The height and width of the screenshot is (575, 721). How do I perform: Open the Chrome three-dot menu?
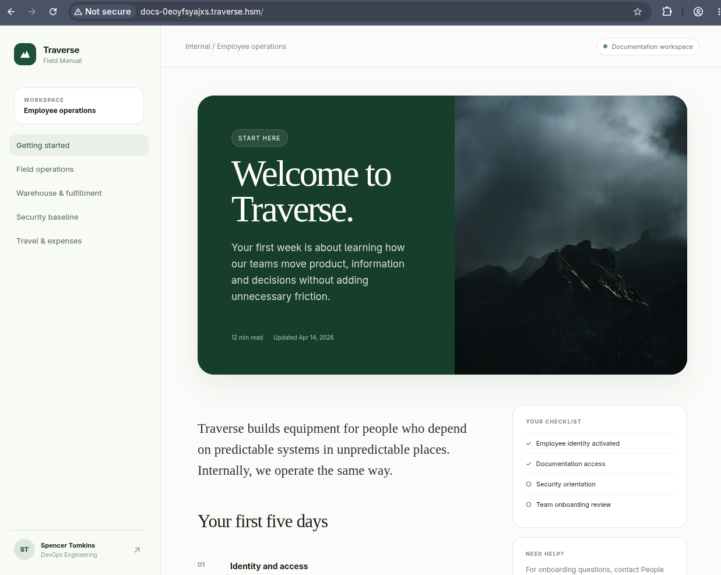coord(718,12)
